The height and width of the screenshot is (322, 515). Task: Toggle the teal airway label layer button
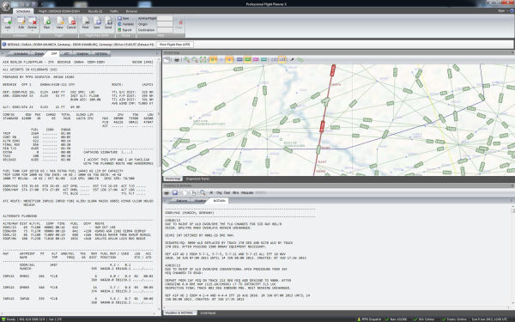click(264, 59)
